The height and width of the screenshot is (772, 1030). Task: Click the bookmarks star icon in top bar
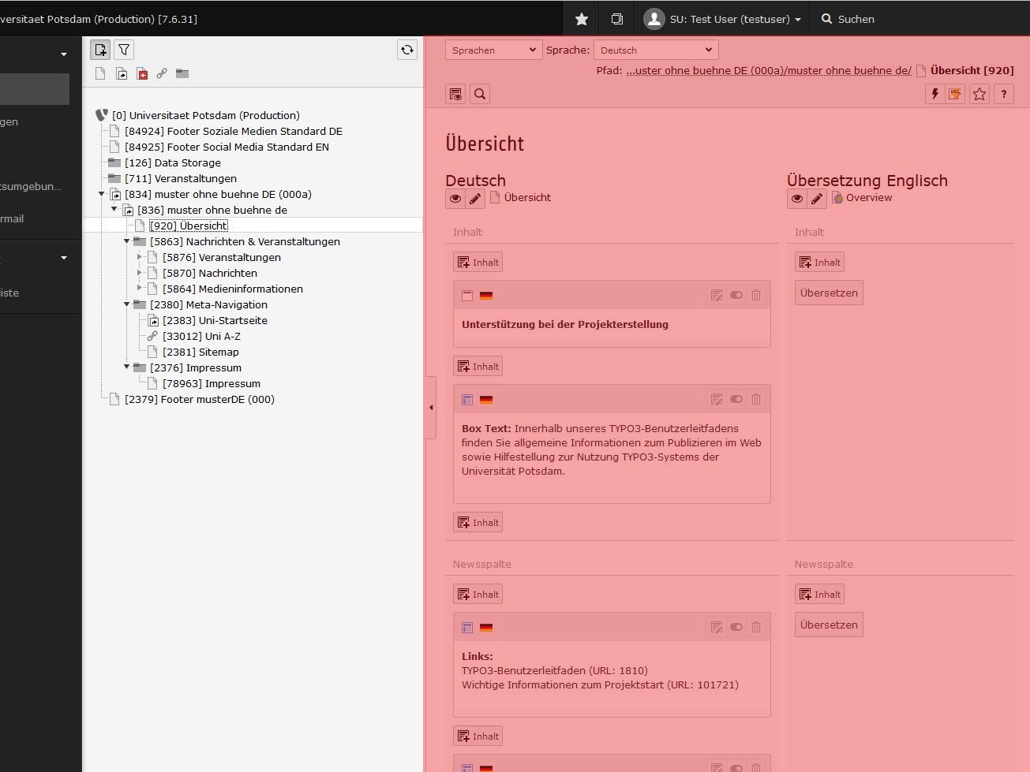click(x=582, y=19)
